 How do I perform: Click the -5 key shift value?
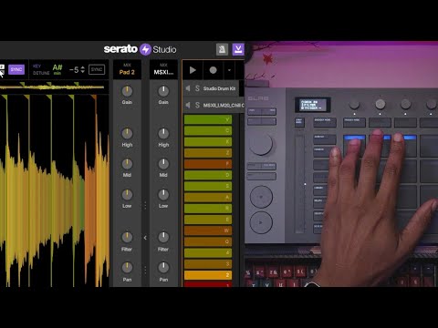(x=74, y=70)
